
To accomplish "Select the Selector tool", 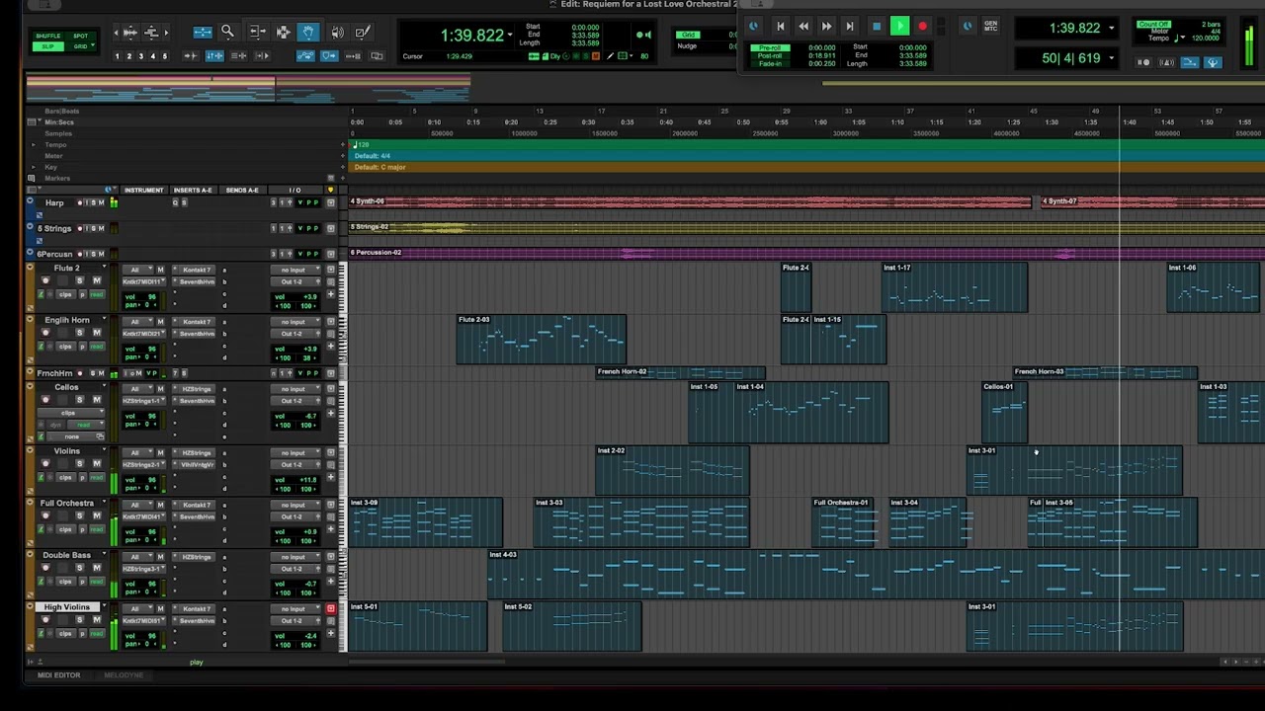I will tap(284, 33).
